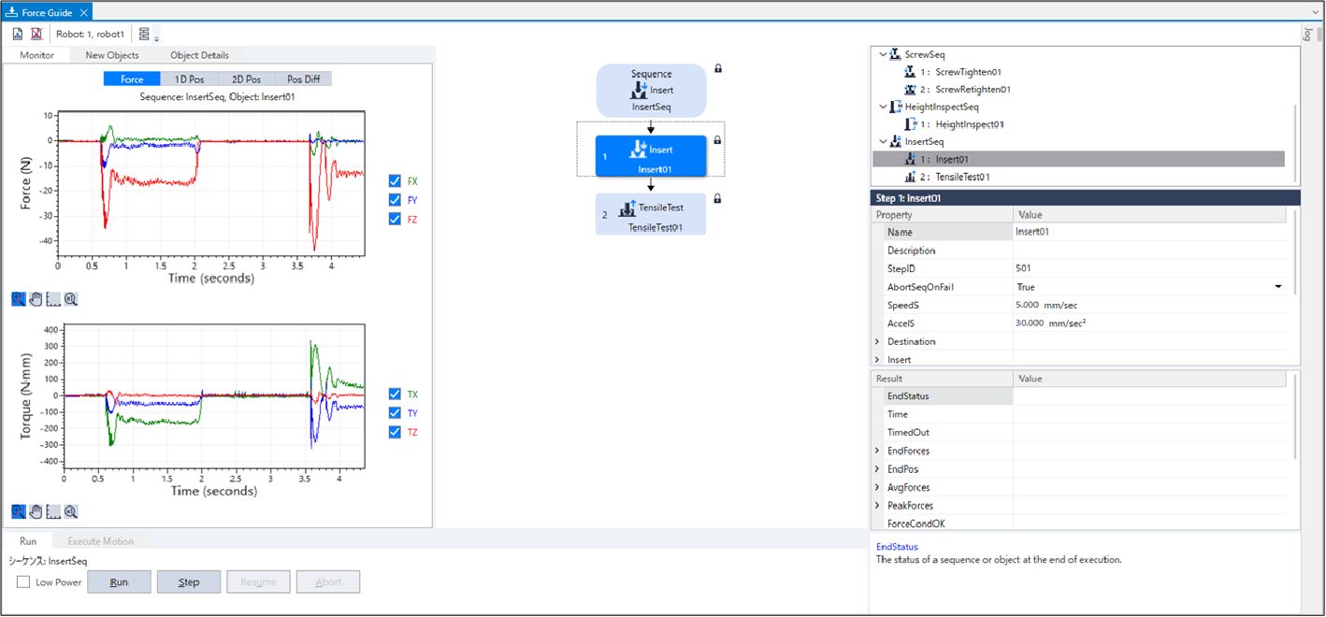Click the flow layout icon beside Robot label

point(144,34)
